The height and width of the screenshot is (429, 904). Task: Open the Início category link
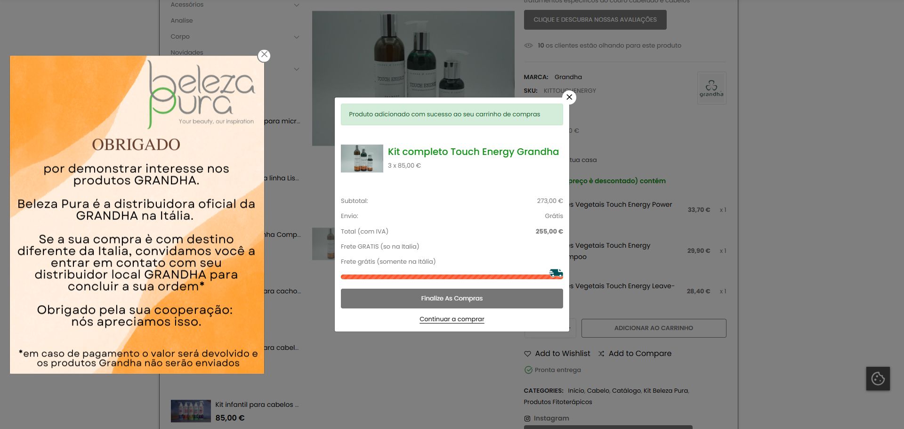pos(576,391)
